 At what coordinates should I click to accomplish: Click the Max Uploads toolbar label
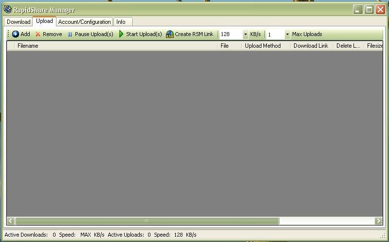coord(307,34)
